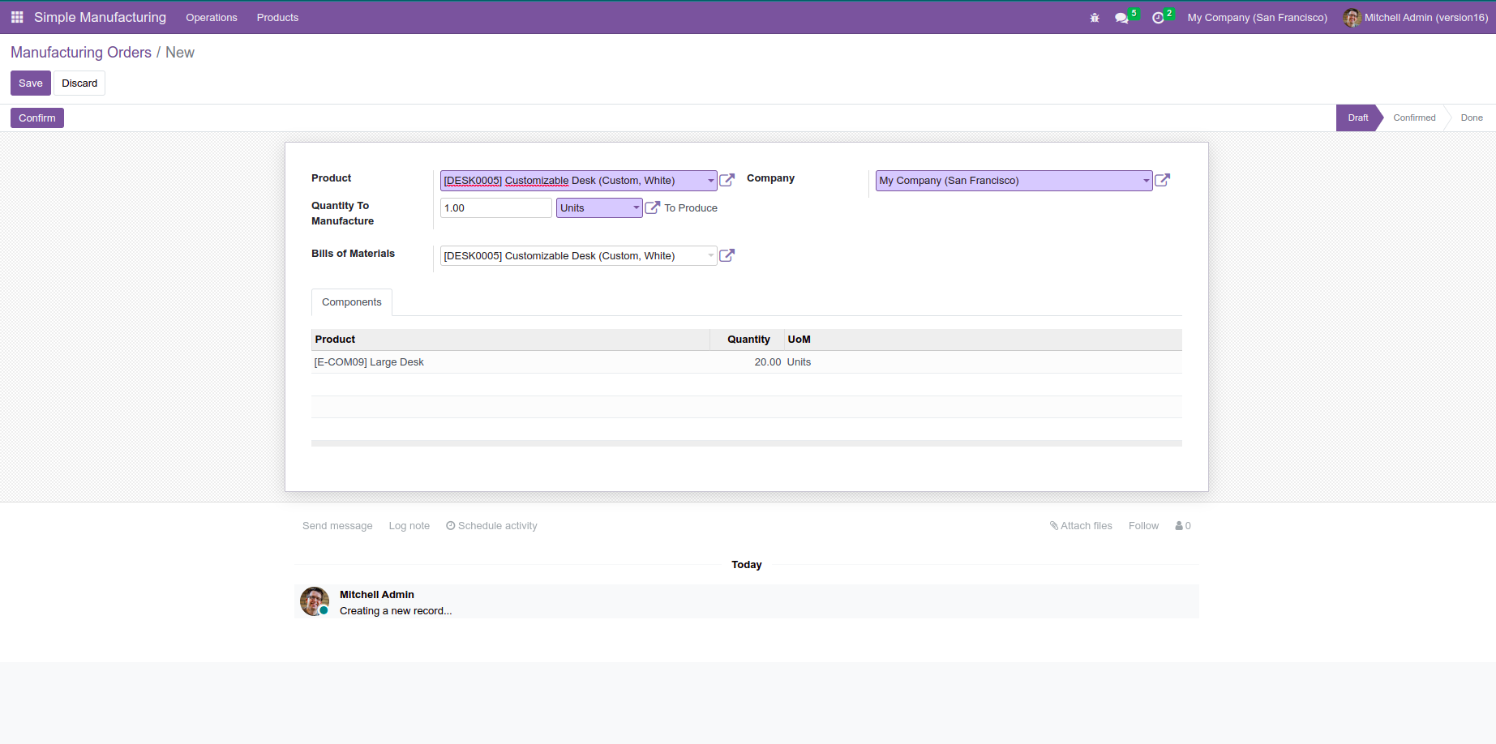Click Mitchell Admin avatar in chatter
1496x744 pixels.
click(314, 601)
